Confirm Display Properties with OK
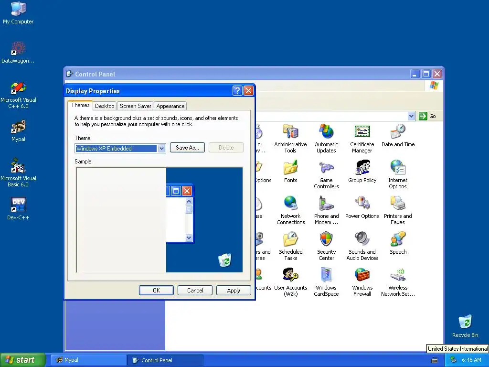Image resolution: width=489 pixels, height=367 pixels. point(156,290)
